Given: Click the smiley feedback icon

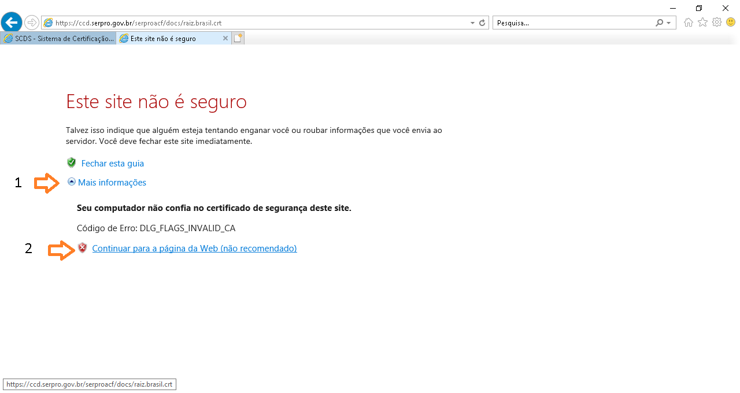Looking at the screenshot, I should [x=731, y=23].
